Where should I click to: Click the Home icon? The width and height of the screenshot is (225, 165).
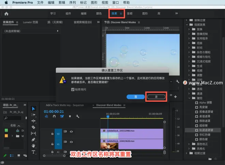click(6, 14)
